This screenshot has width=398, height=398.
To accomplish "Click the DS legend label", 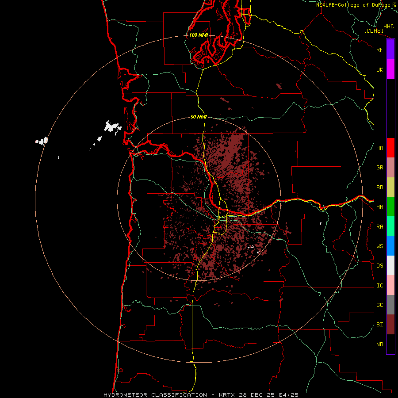I will click(x=380, y=266).
